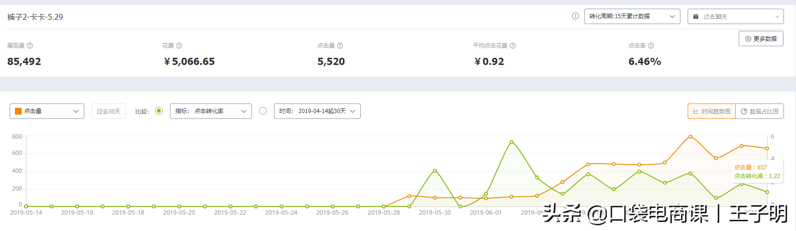This screenshot has width=796, height=231.
Task: Click calendar icon in 过去30天 selector
Action: coord(696,16)
